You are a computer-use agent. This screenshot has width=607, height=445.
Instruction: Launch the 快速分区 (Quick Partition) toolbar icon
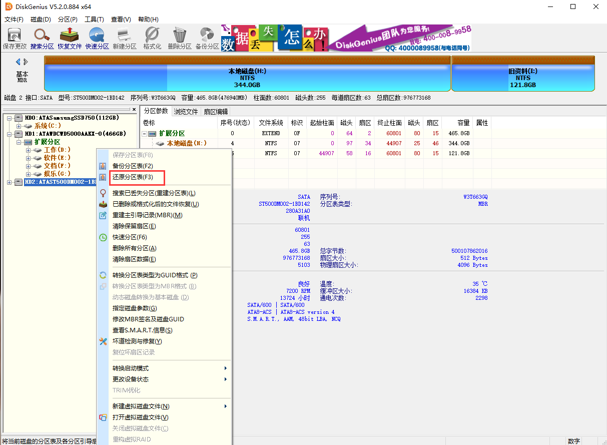97,38
